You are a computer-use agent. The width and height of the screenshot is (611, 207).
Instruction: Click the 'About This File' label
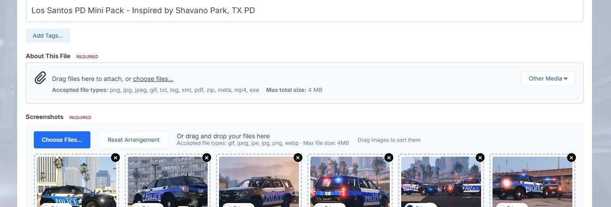coord(48,56)
